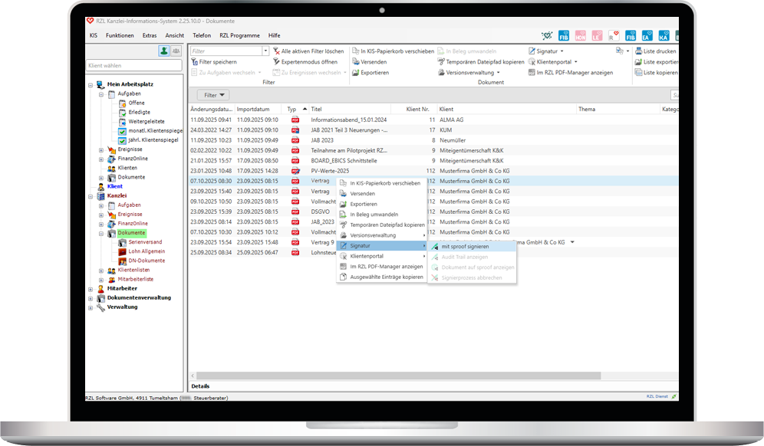Screen dimensions: 764x446
Task: Choose Ausgewählte Einträge kopieren context entry
Action: pyautogui.click(x=381, y=277)
